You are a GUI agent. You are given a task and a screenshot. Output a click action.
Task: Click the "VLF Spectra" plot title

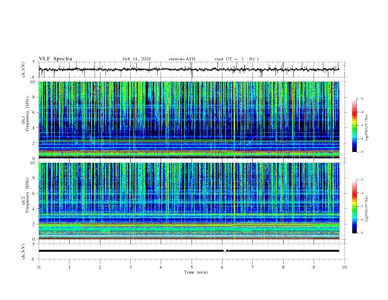(x=55, y=59)
